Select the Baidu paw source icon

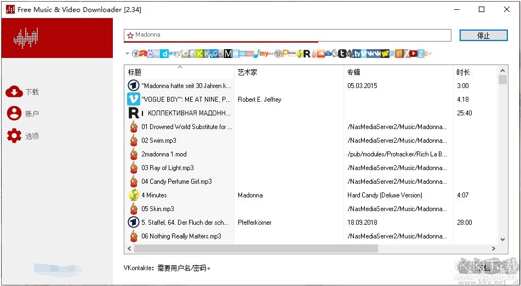pyautogui.click(x=150, y=54)
